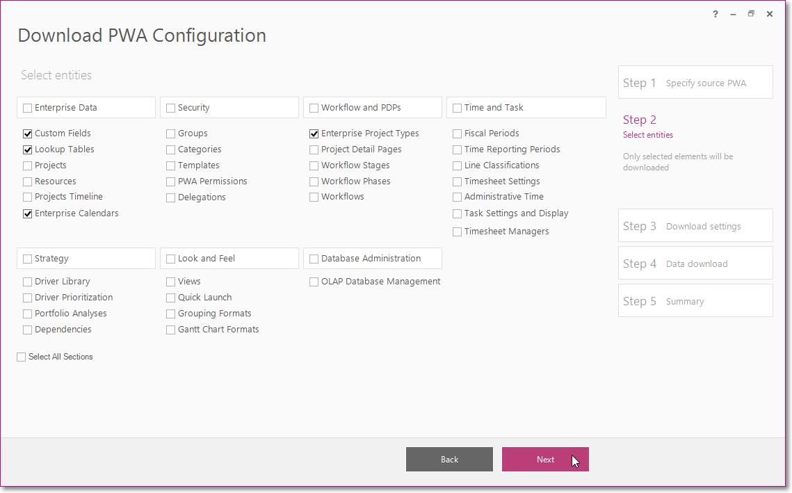Click the 'Select entities' heading text
The height and width of the screenshot is (493, 792).
[56, 75]
